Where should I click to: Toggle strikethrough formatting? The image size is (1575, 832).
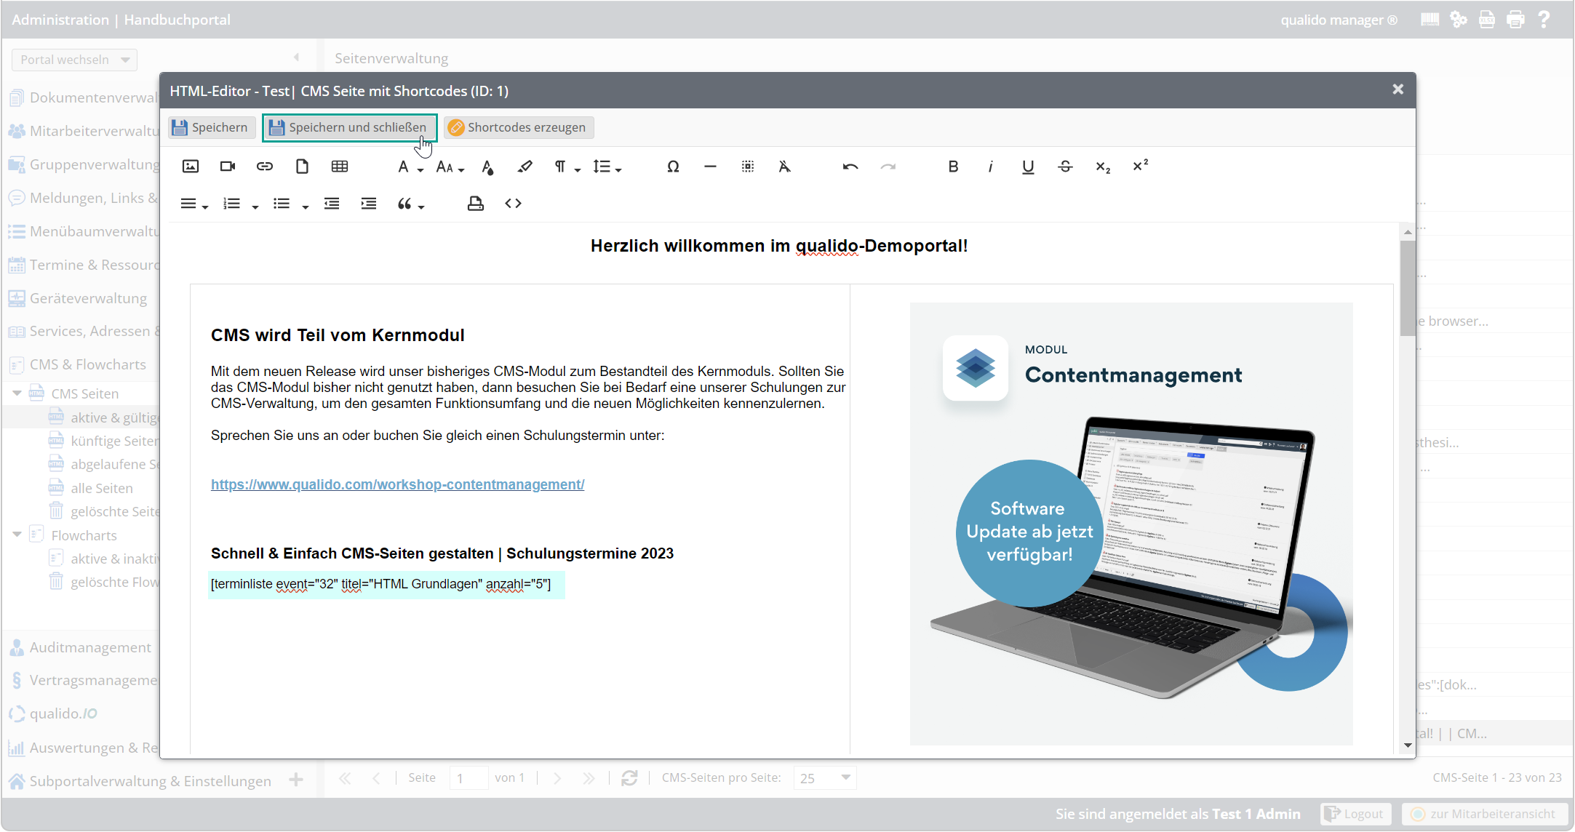point(1065,167)
